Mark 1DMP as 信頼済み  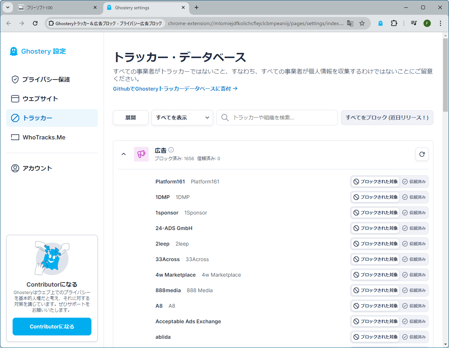pos(414,197)
